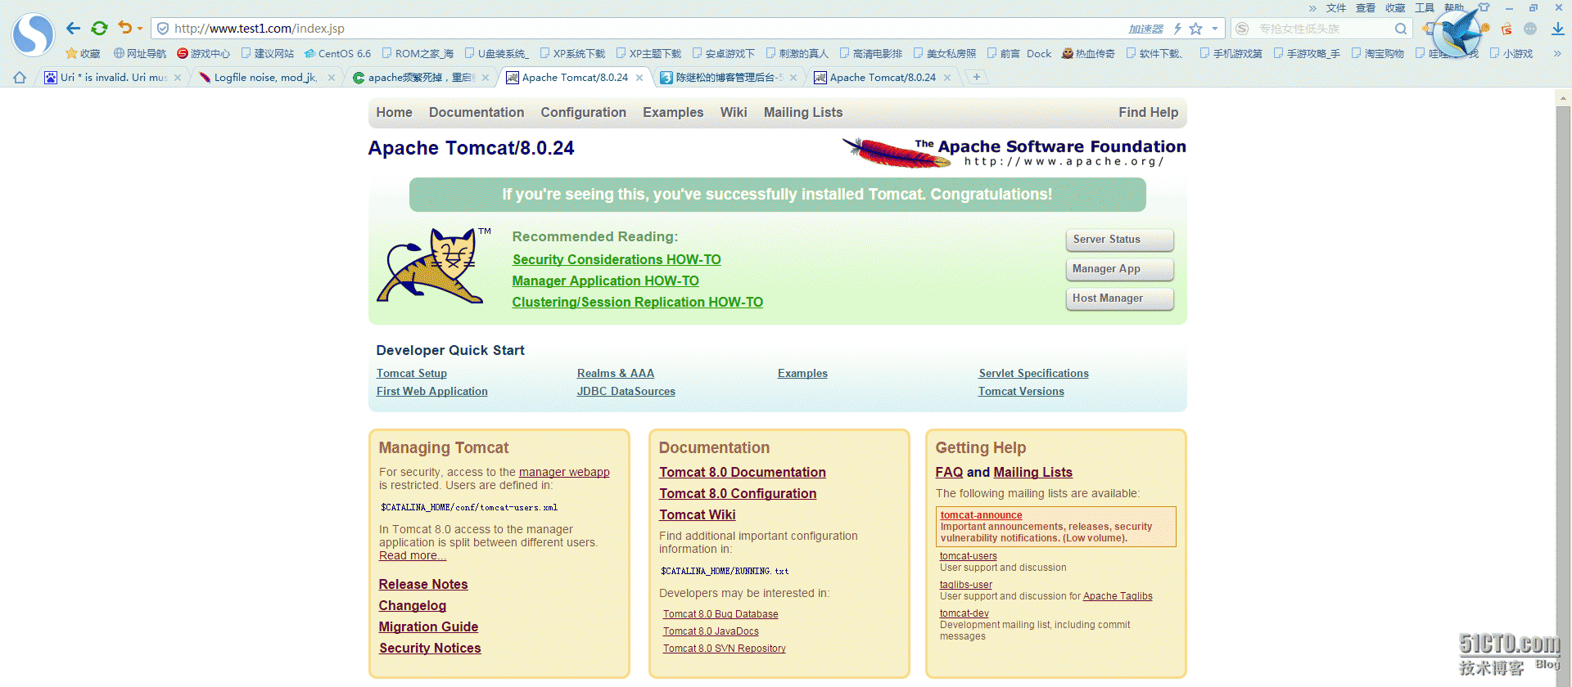This screenshot has height=687, width=1572.
Task: Click the Apache Software Foundation feather logo
Action: click(1014, 153)
